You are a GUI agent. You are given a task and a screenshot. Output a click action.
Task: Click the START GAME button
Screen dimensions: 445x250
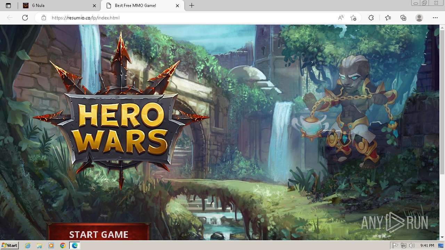(99, 232)
